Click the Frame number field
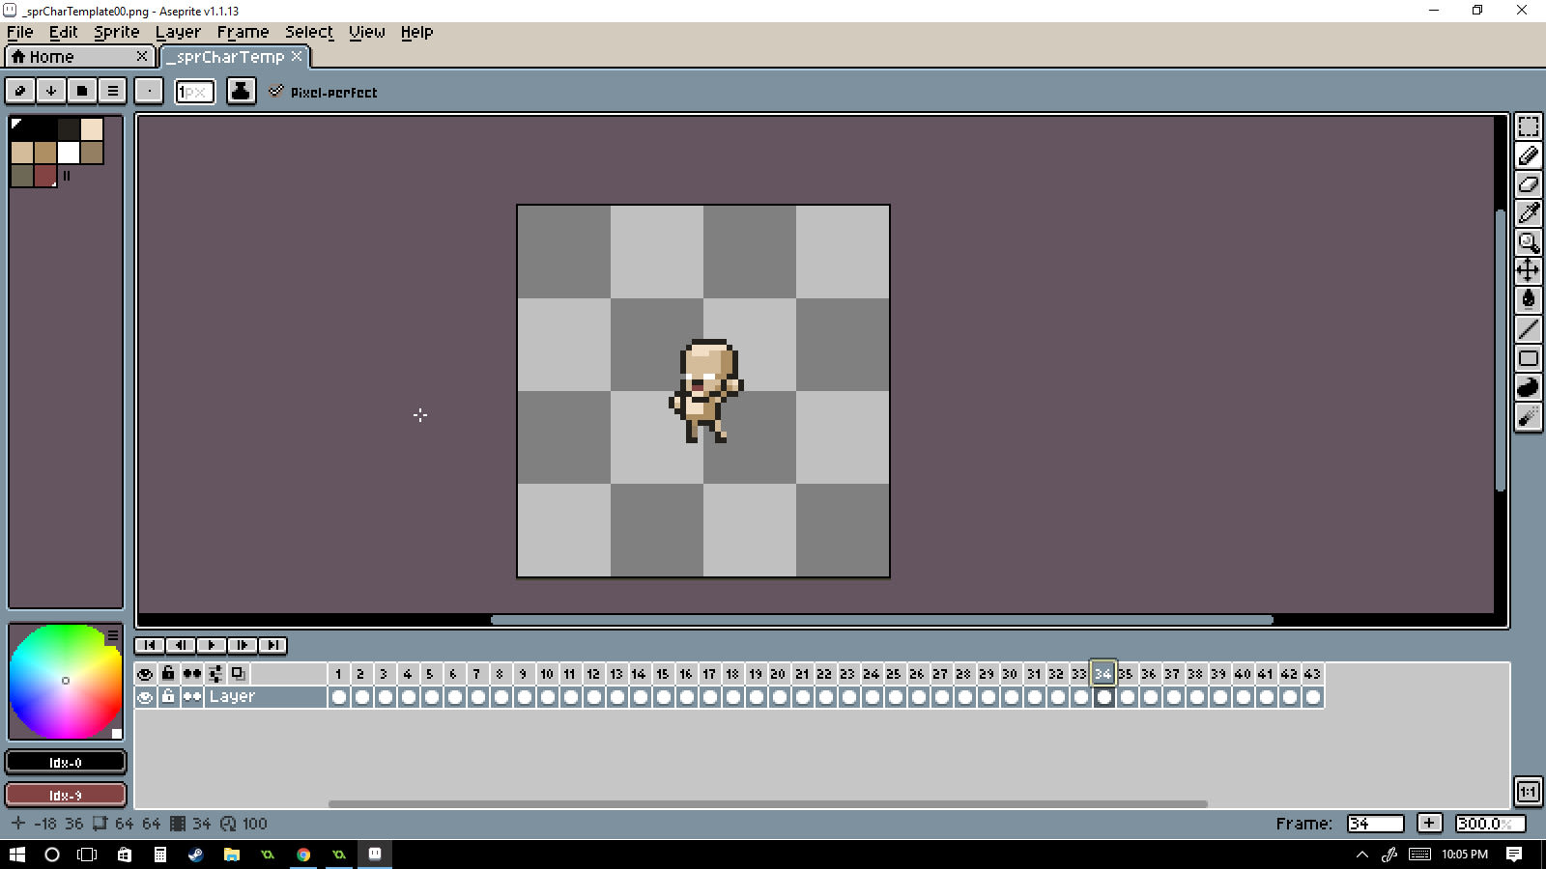 [1375, 824]
